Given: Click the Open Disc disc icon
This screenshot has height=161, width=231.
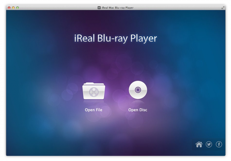Looking at the screenshot, I should click(138, 90).
